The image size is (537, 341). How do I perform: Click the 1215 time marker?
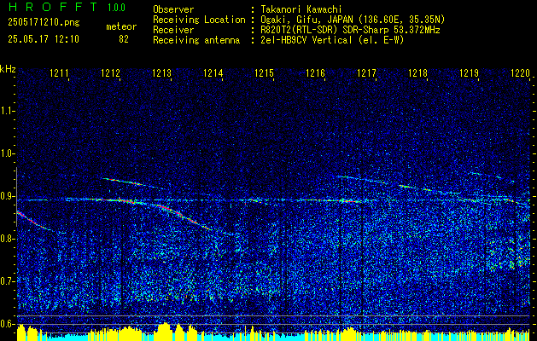265,72
